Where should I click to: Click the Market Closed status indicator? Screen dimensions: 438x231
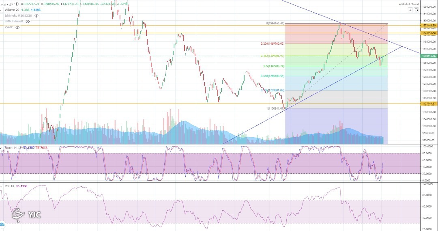click(x=409, y=4)
